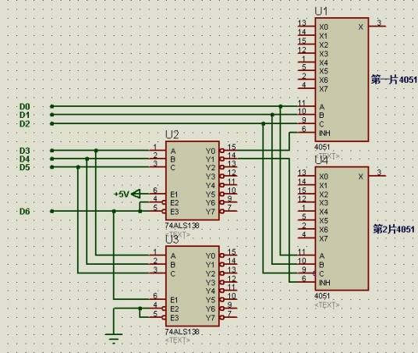
Task: Click the D0 input terminal label
Action: 25,106
